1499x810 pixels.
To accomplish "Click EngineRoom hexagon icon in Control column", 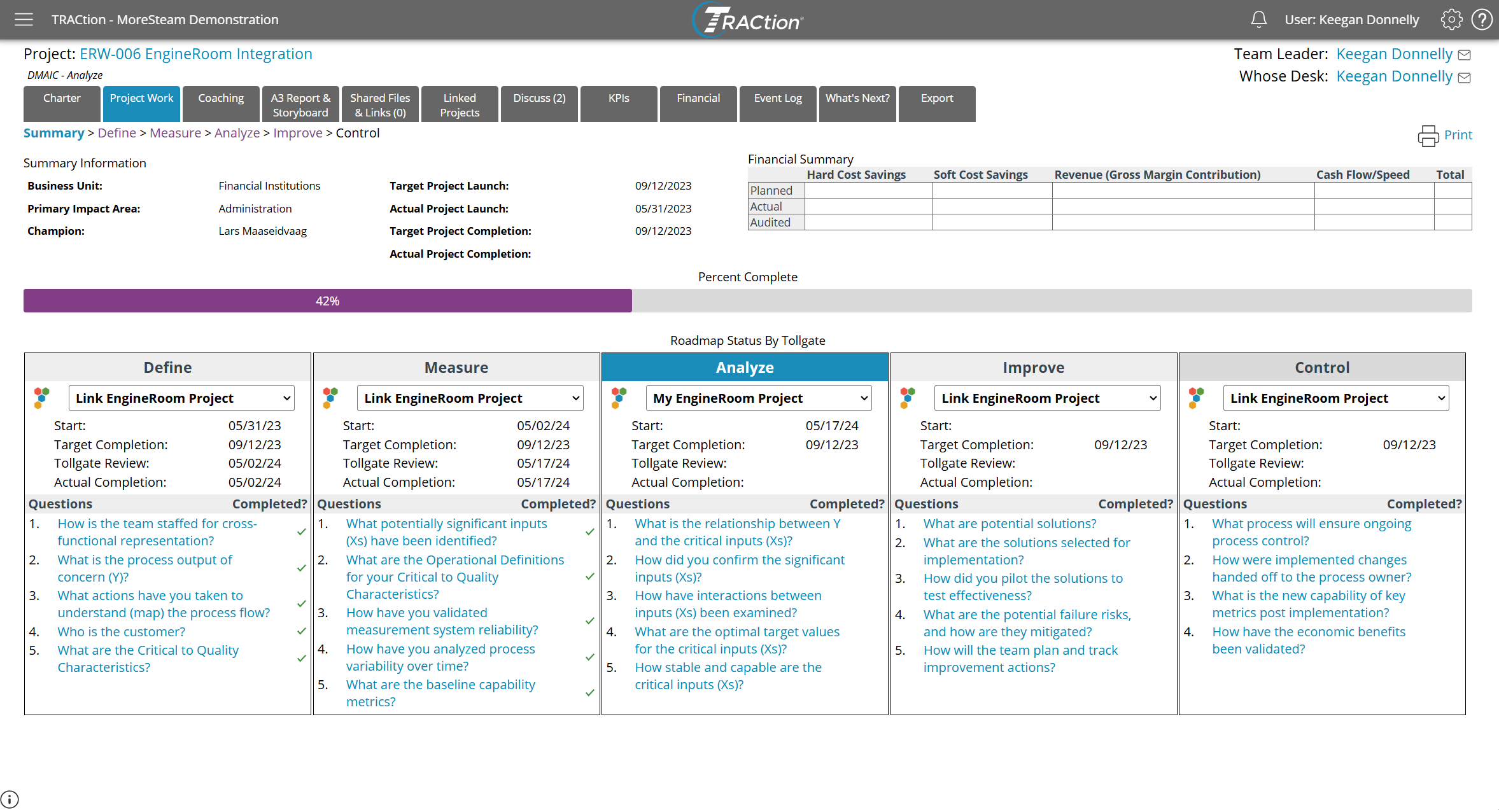I will (1197, 398).
